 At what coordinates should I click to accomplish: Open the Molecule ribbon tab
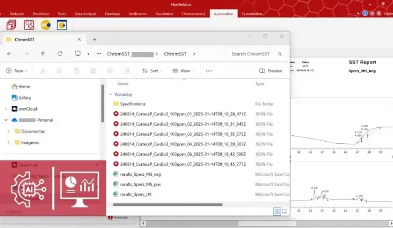click(17, 14)
